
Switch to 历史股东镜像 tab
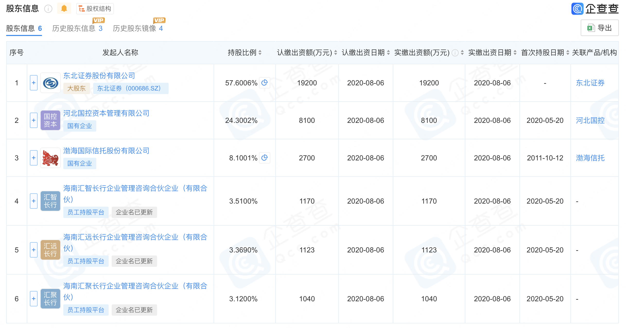[x=138, y=28]
